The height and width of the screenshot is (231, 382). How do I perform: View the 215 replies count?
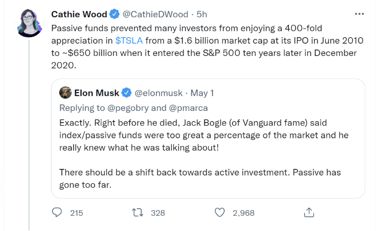[76, 213]
